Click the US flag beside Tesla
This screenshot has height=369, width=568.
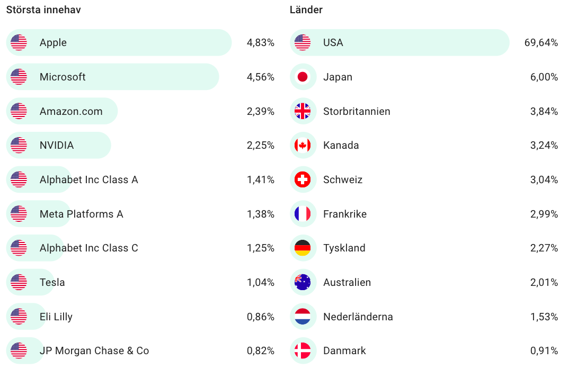[19, 282]
